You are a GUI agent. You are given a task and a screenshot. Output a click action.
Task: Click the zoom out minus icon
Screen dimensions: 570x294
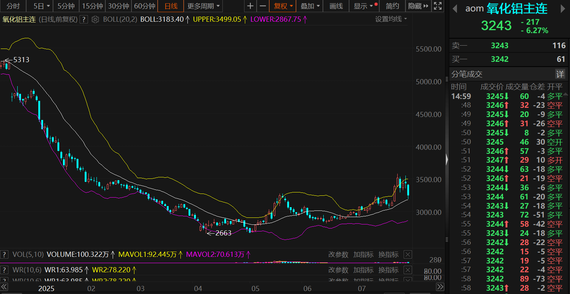[263, 6]
